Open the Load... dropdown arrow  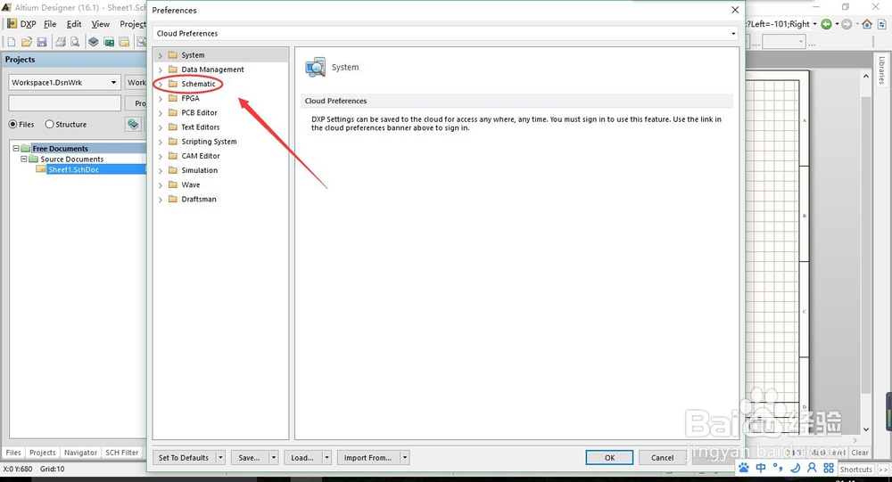click(x=326, y=458)
